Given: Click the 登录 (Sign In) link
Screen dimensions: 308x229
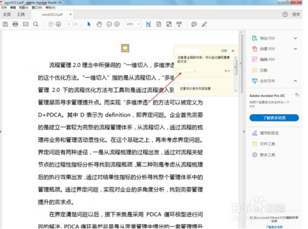Looking at the screenshot, I should (x=296, y=15).
